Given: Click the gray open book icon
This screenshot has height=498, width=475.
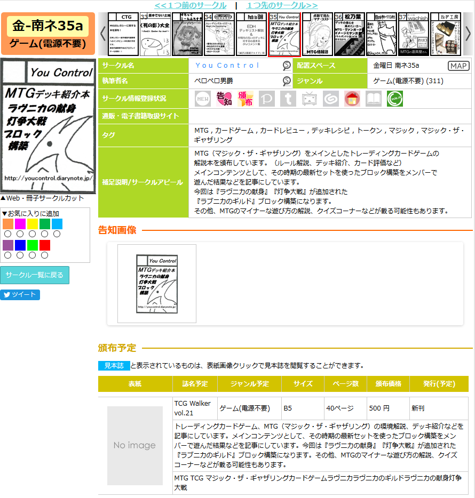Looking at the screenshot, I should click(x=373, y=99).
